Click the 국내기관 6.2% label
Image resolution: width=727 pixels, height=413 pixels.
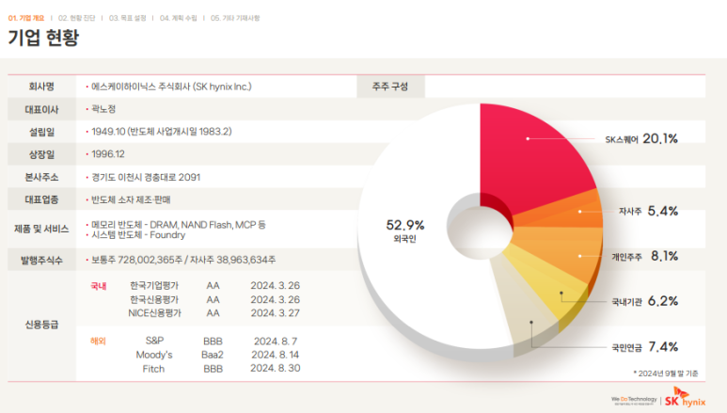coord(644,301)
